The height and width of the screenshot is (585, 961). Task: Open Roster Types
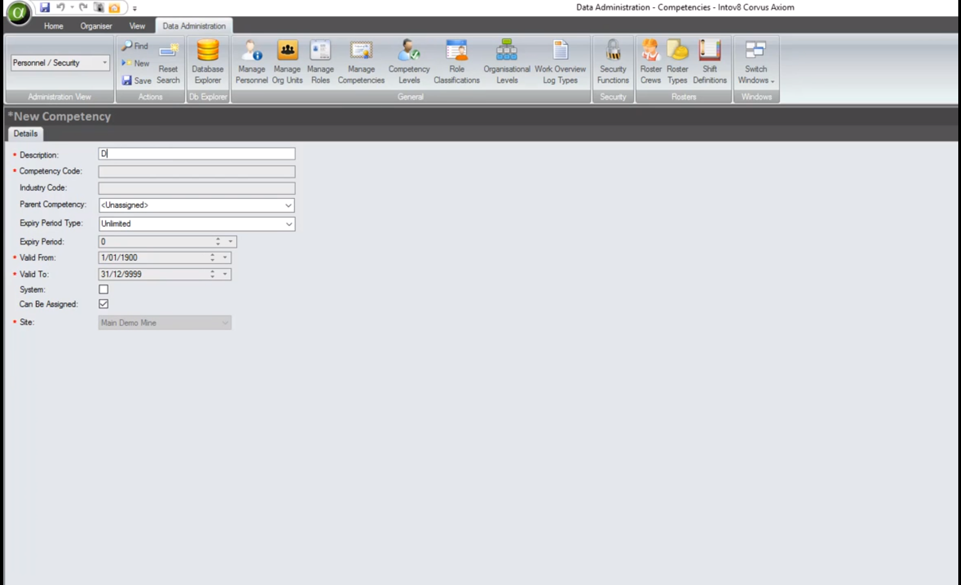[677, 62]
